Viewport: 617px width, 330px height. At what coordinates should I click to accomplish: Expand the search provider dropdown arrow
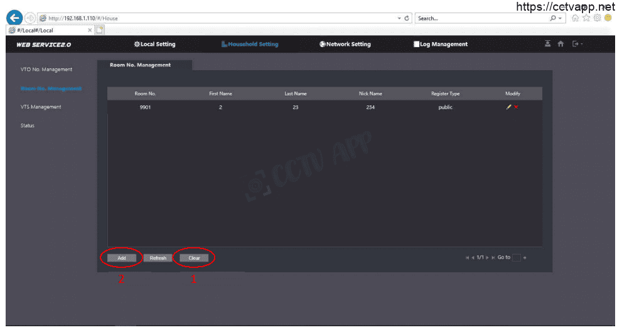[x=561, y=18]
